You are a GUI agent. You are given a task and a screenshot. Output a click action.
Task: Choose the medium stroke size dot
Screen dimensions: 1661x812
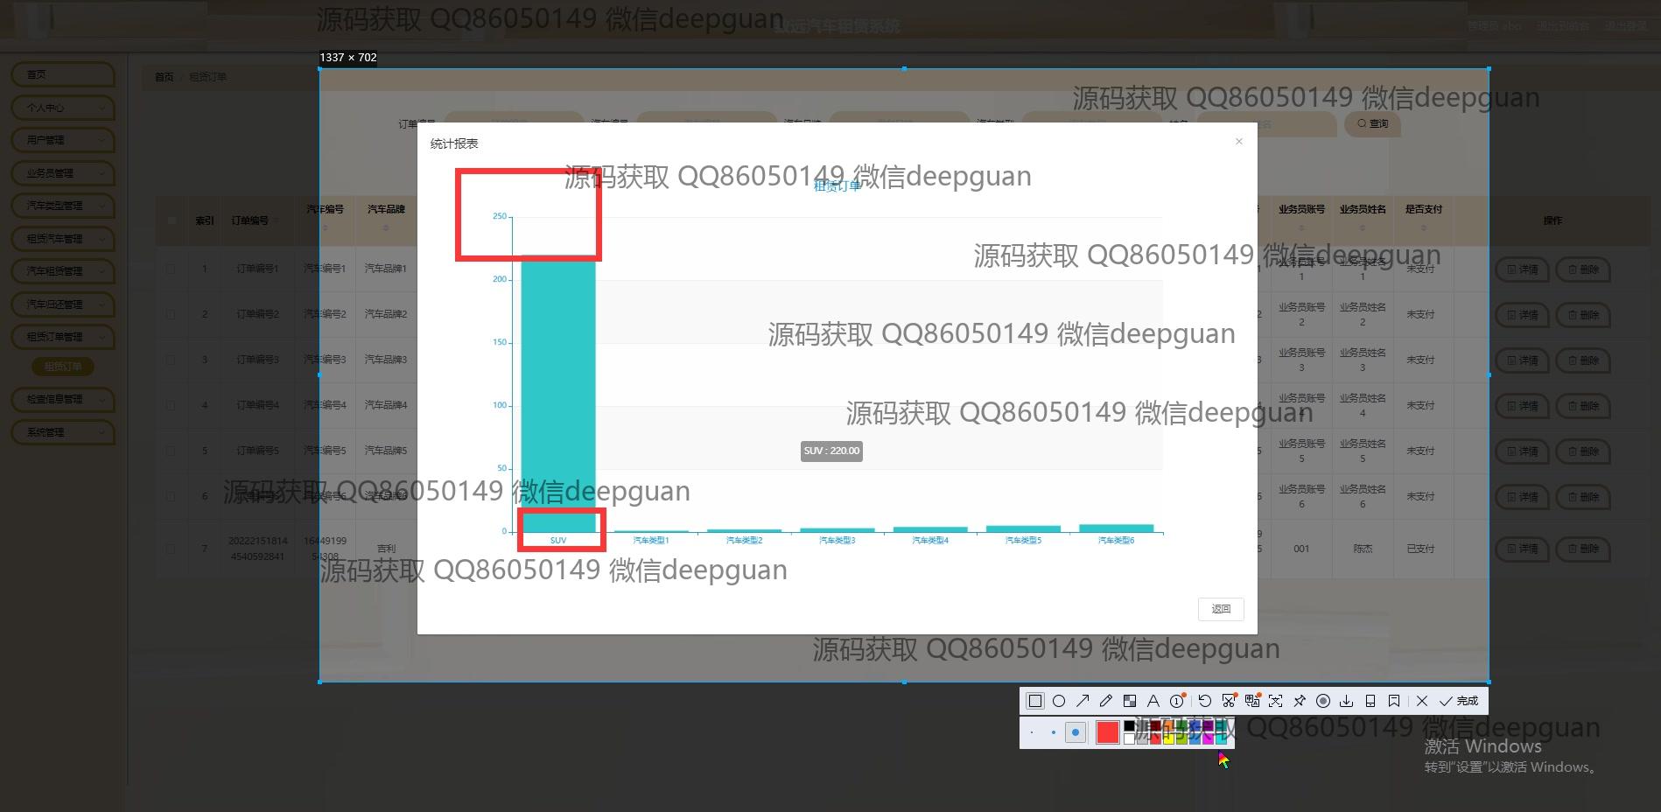coord(1054,732)
